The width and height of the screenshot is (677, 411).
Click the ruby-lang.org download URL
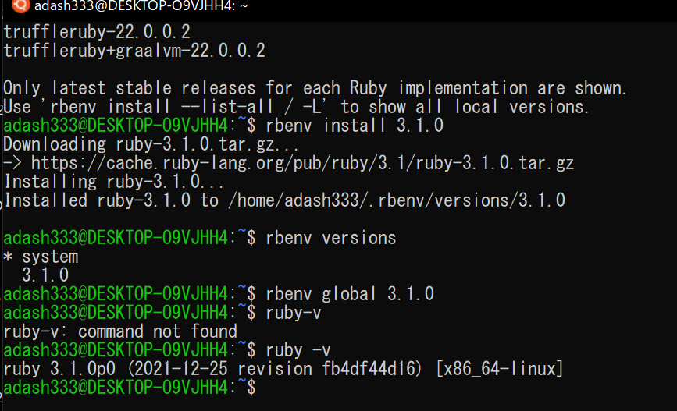[302, 164]
